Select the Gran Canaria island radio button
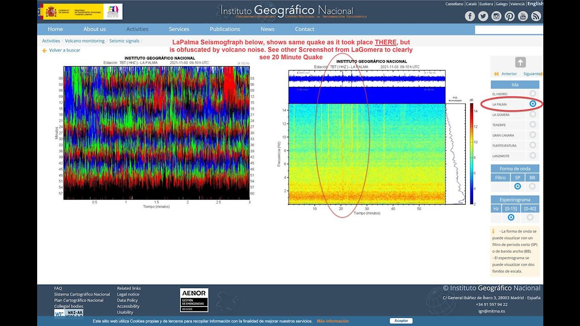This screenshot has height=326, width=580. 532,135
